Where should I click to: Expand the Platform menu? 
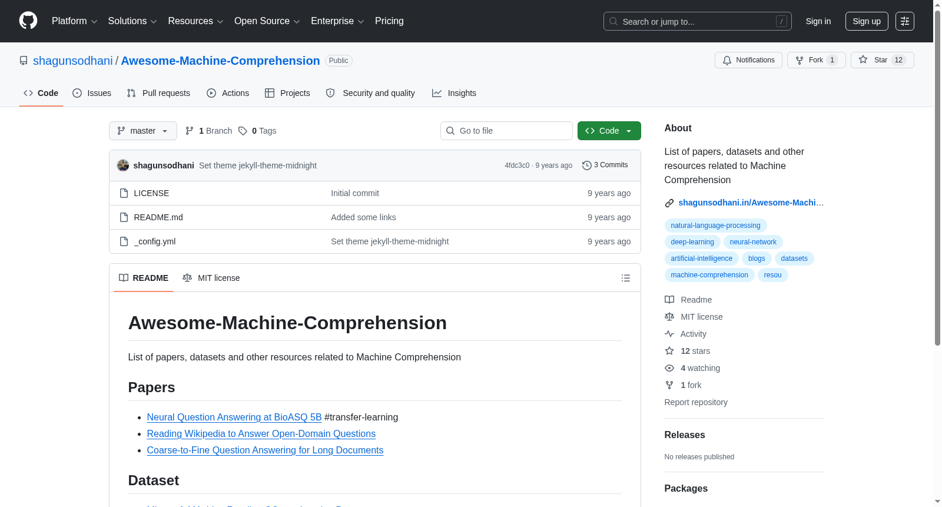coord(74,21)
